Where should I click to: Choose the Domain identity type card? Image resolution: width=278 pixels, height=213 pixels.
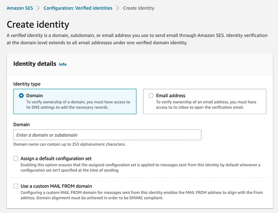pyautogui.click(x=75, y=101)
